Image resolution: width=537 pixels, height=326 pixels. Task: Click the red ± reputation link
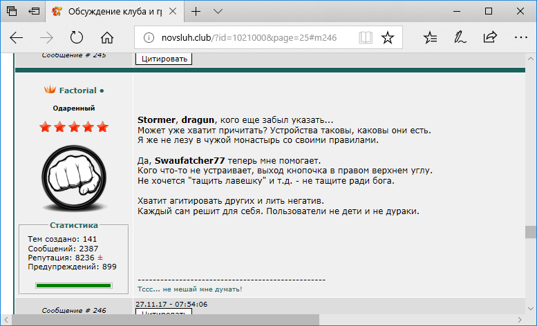point(100,257)
